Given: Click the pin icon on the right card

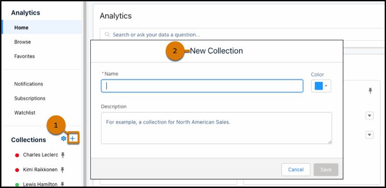Looking at the screenshot, I should (370, 91).
